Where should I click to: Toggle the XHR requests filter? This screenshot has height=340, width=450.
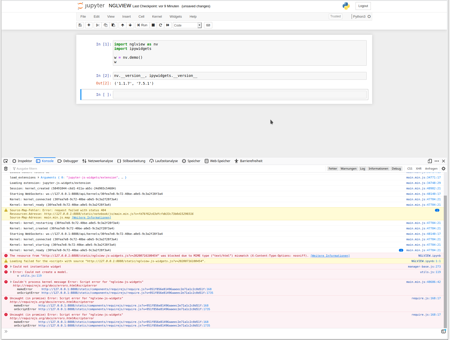point(419,169)
